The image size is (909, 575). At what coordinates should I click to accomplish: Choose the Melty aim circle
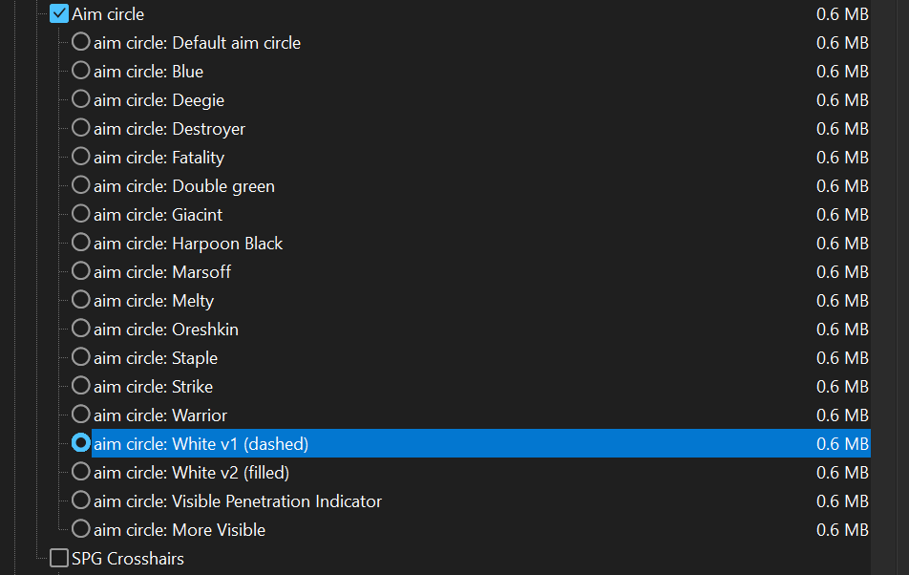click(80, 300)
